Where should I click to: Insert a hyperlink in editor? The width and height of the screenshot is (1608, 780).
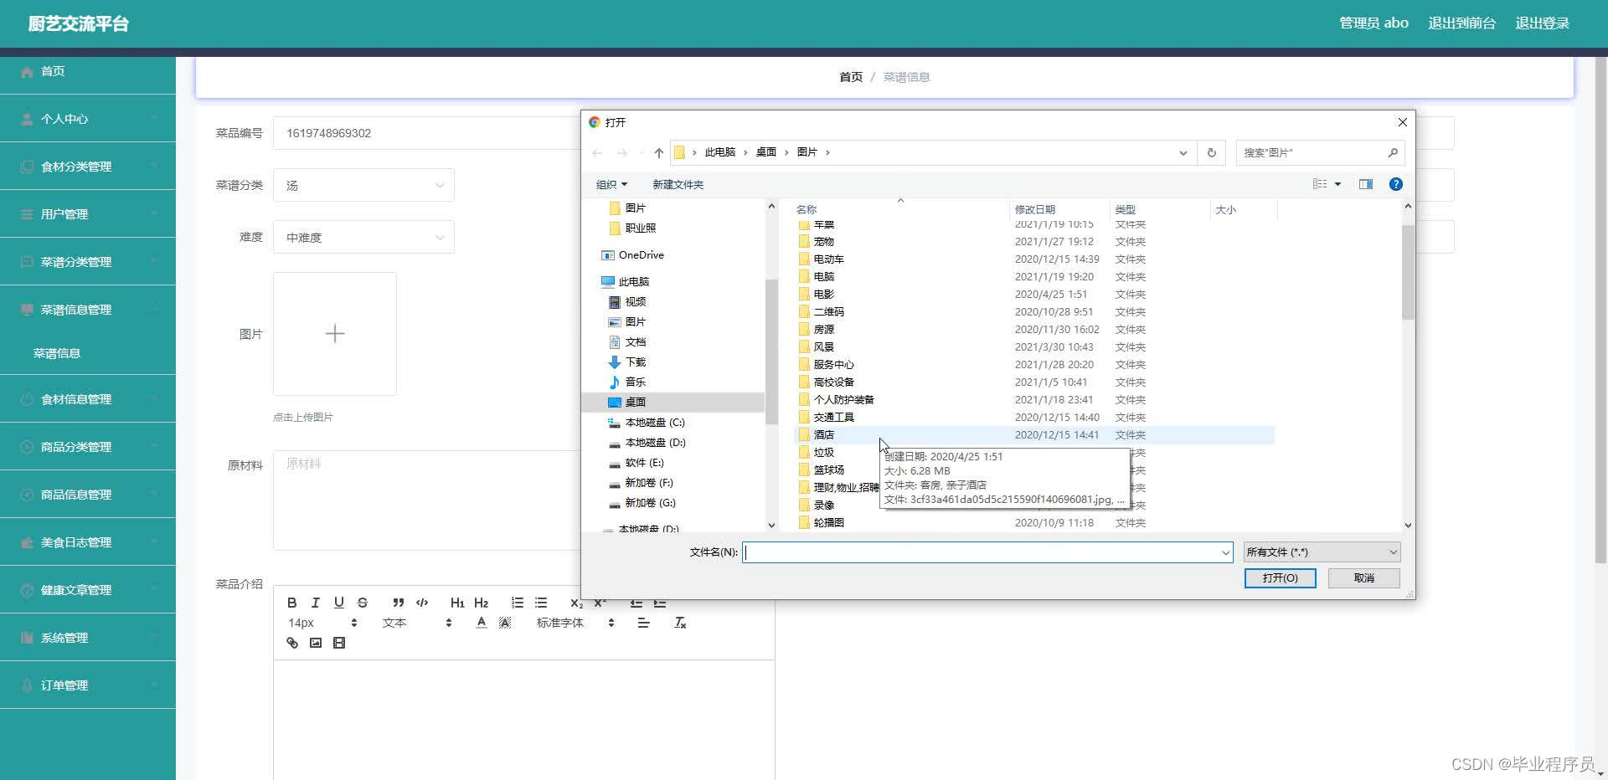[x=291, y=643]
